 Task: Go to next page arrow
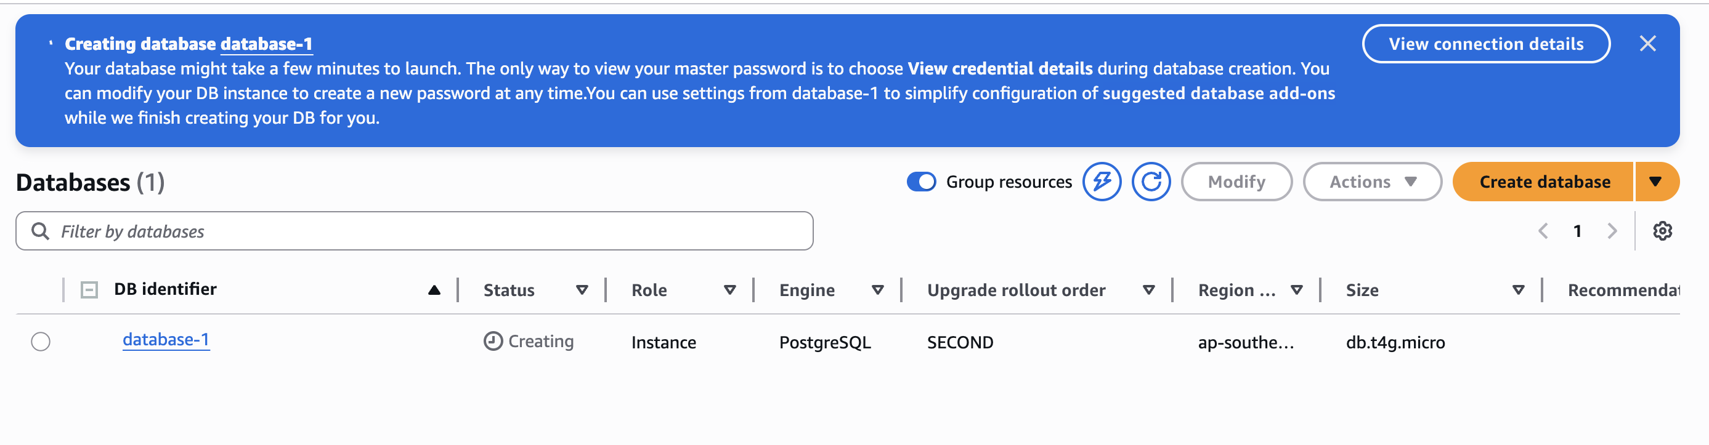pyautogui.click(x=1612, y=231)
